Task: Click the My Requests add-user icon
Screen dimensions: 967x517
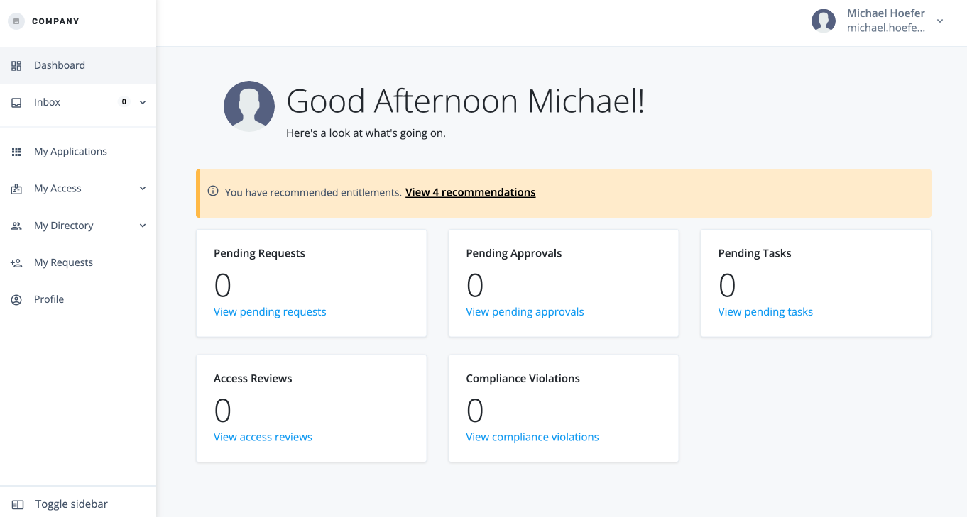Action: (x=16, y=262)
